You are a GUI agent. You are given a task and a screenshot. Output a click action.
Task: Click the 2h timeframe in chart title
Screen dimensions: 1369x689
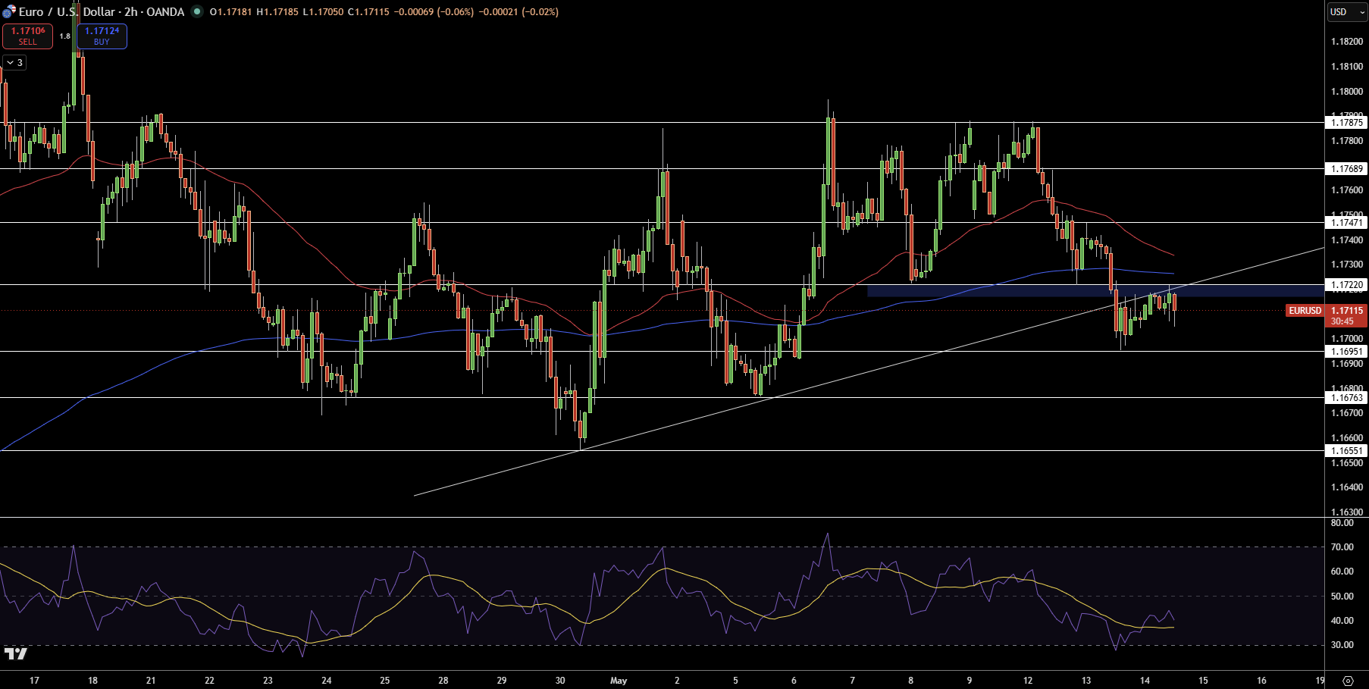tap(130, 12)
